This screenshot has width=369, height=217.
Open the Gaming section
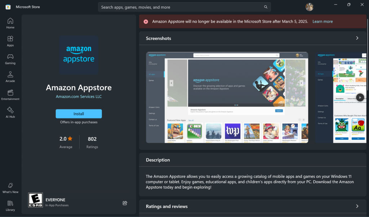(10, 59)
